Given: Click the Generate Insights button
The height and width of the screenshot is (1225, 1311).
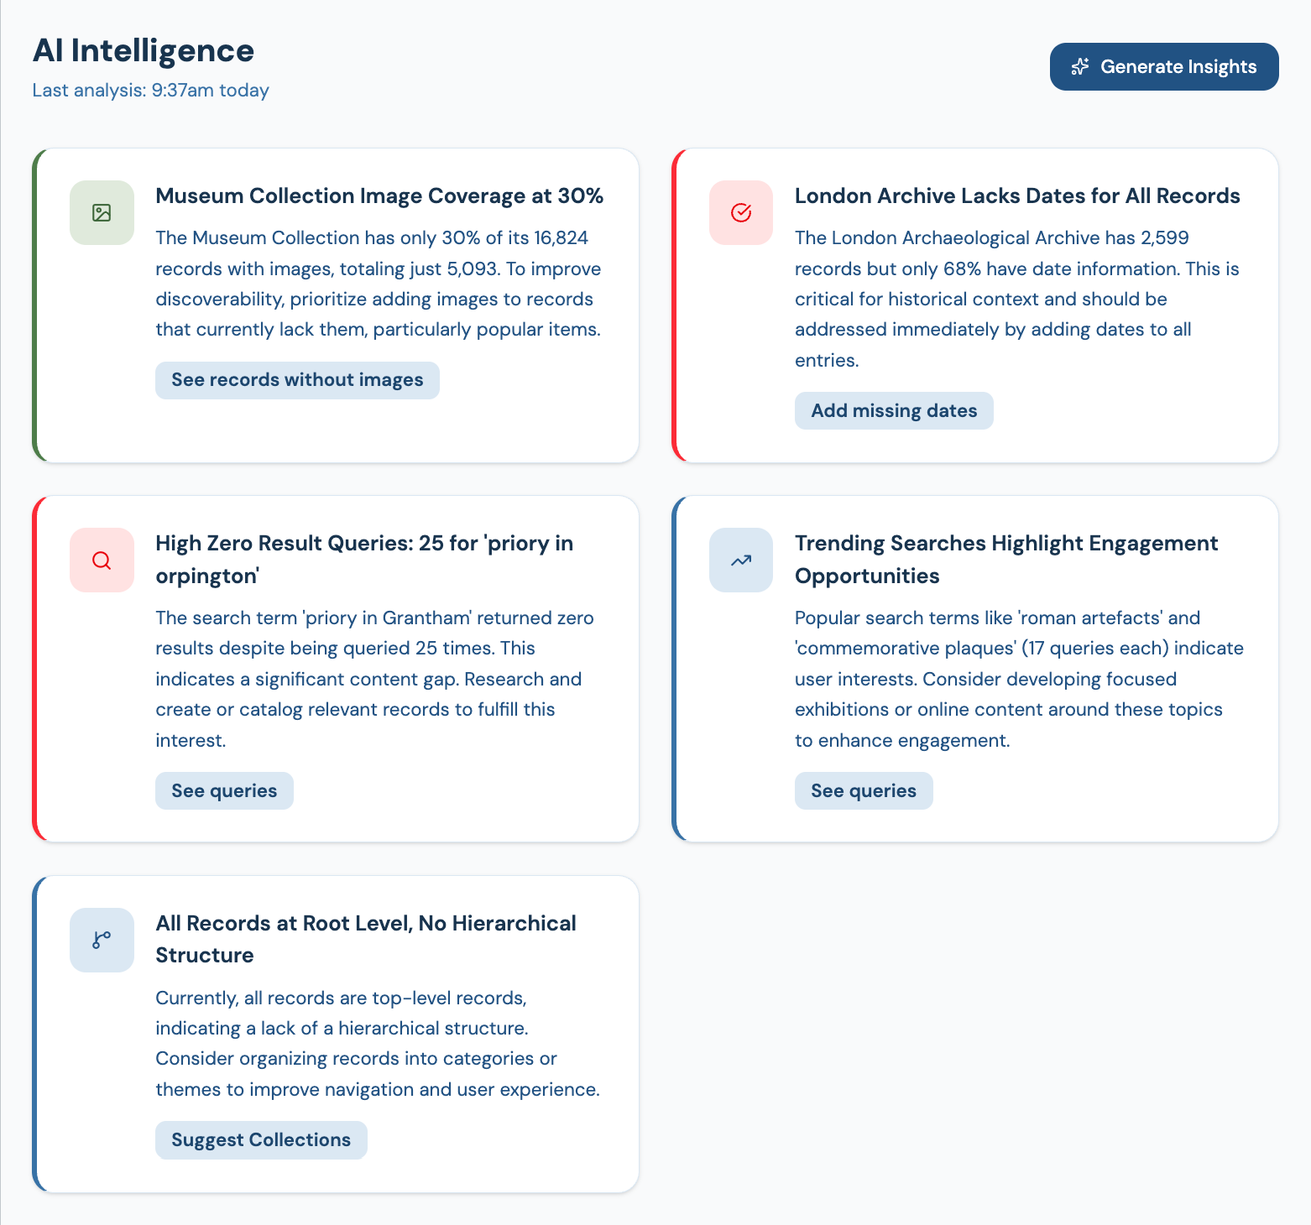Looking at the screenshot, I should click(x=1163, y=66).
